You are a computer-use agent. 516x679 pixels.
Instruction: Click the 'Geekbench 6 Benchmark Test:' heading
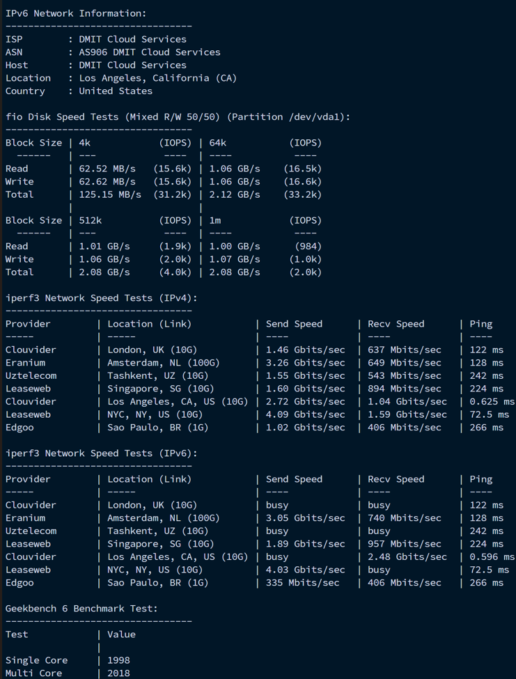tap(81, 609)
